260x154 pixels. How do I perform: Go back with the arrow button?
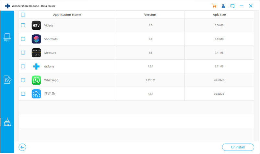point(22,147)
